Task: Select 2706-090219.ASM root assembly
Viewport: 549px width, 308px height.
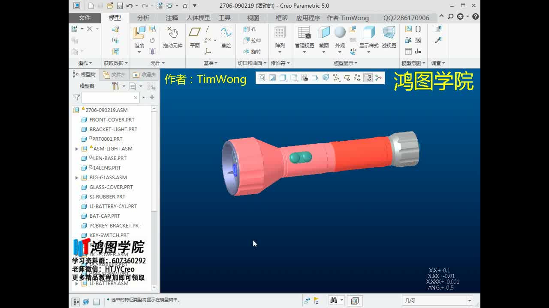Action: click(106, 110)
